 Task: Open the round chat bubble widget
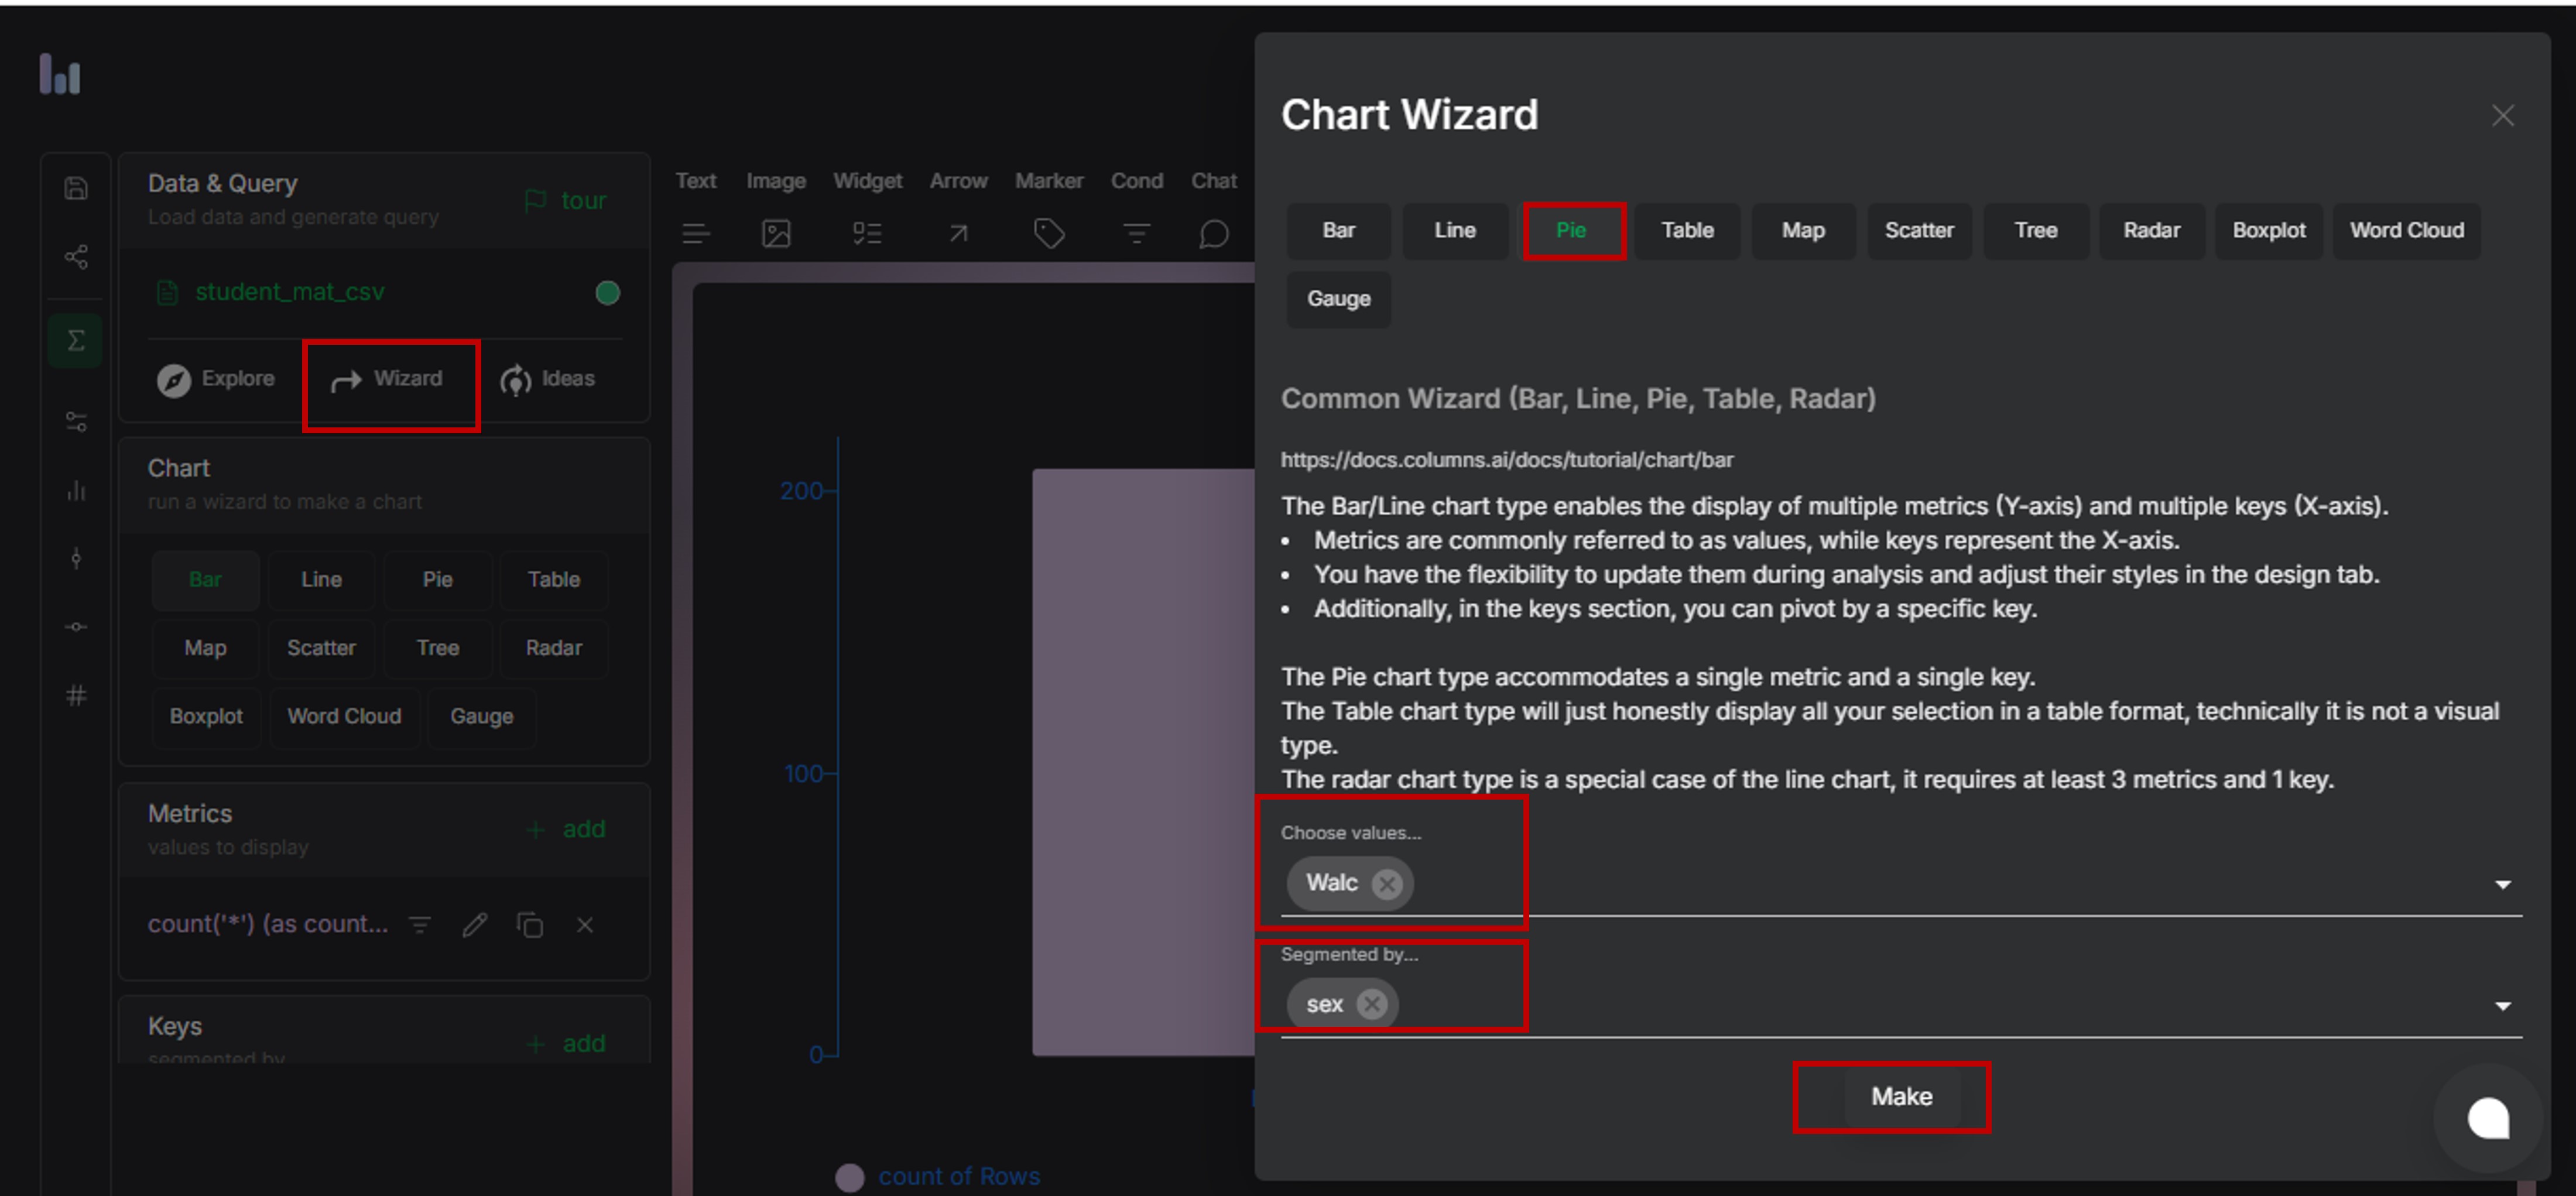(x=2487, y=1117)
